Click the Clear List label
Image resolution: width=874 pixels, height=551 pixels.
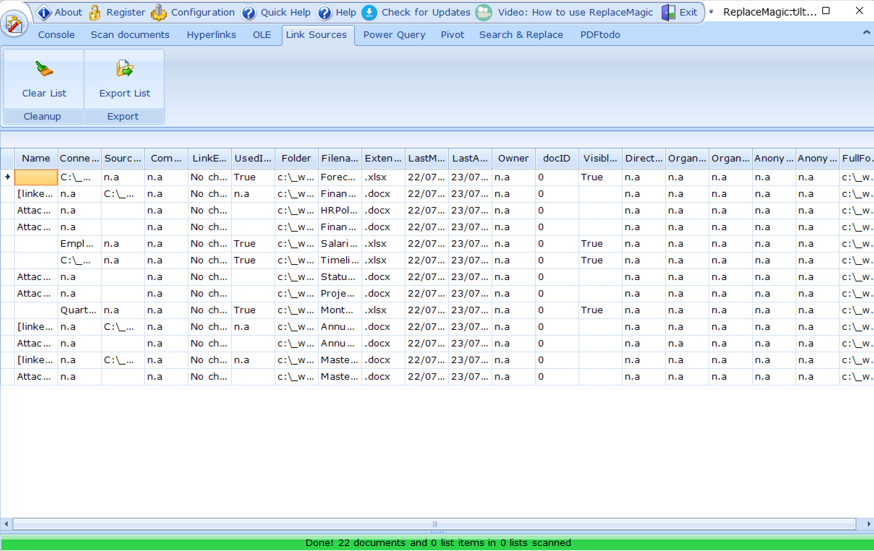click(44, 93)
